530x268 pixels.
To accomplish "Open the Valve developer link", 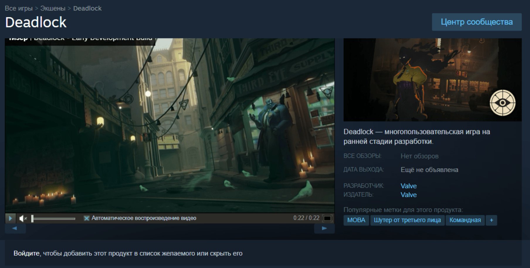I will pos(409,186).
